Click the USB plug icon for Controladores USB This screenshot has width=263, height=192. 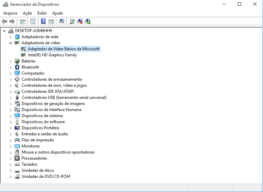tap(17, 98)
